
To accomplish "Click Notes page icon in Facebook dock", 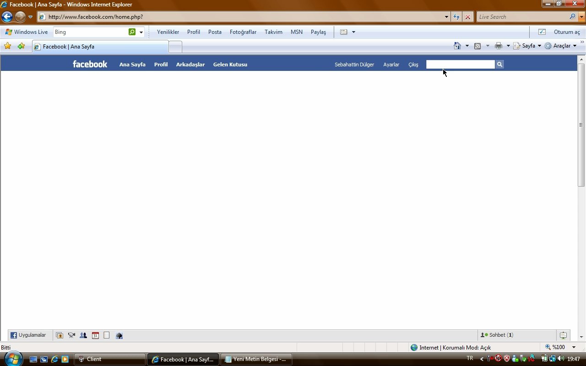I will 107,335.
